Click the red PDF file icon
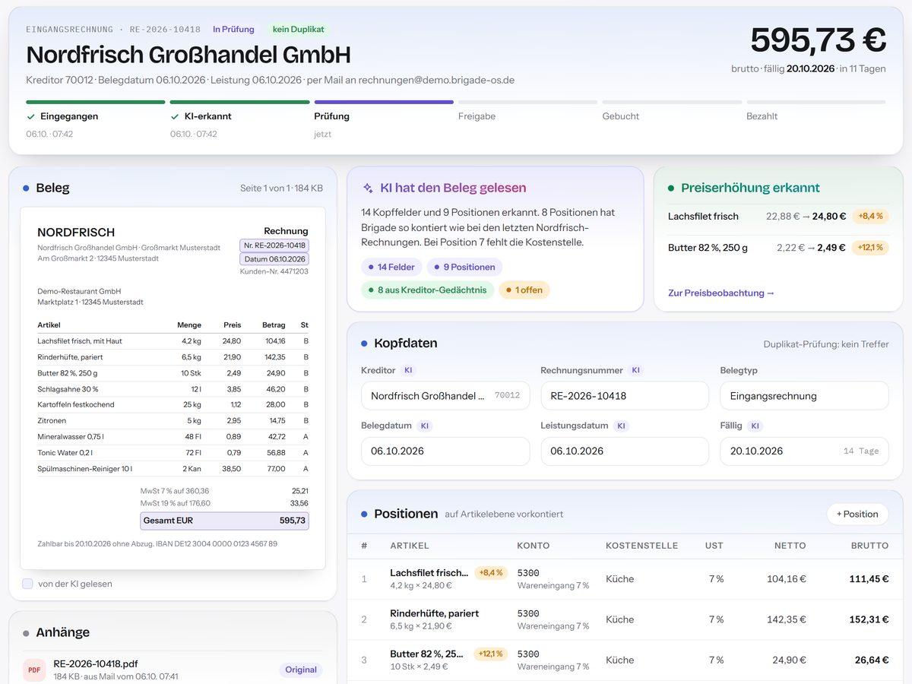This screenshot has width=912, height=684. tap(34, 670)
